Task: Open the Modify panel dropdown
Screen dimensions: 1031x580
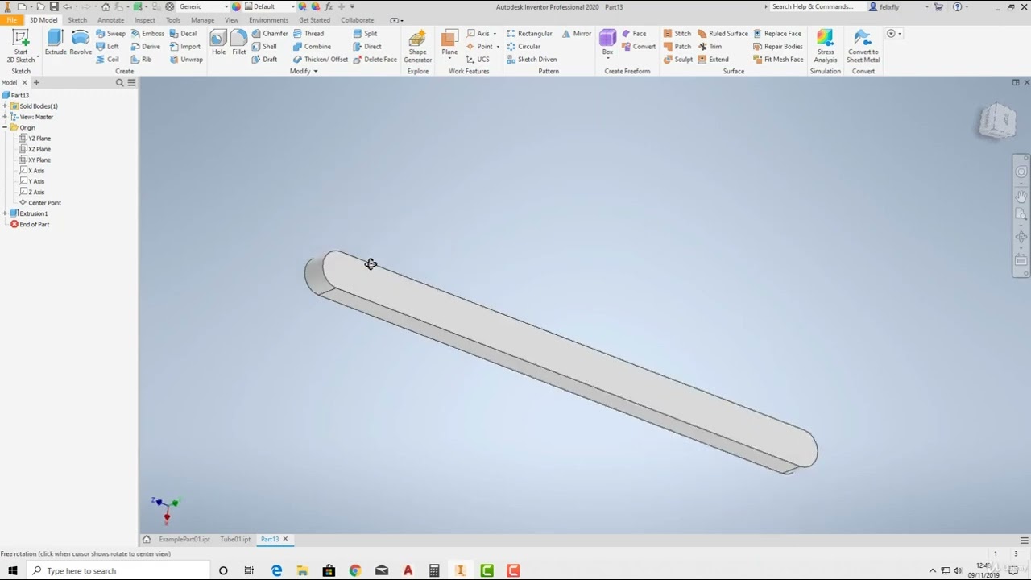Action: 304,71
